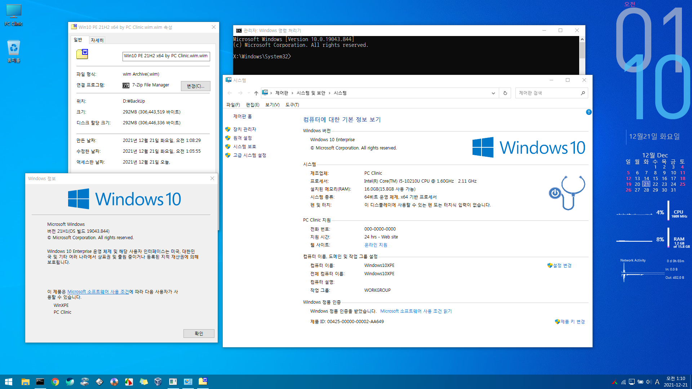The height and width of the screenshot is (389, 692).
Task: Switch to the 자세히 tab in properties
Action: [x=97, y=40]
